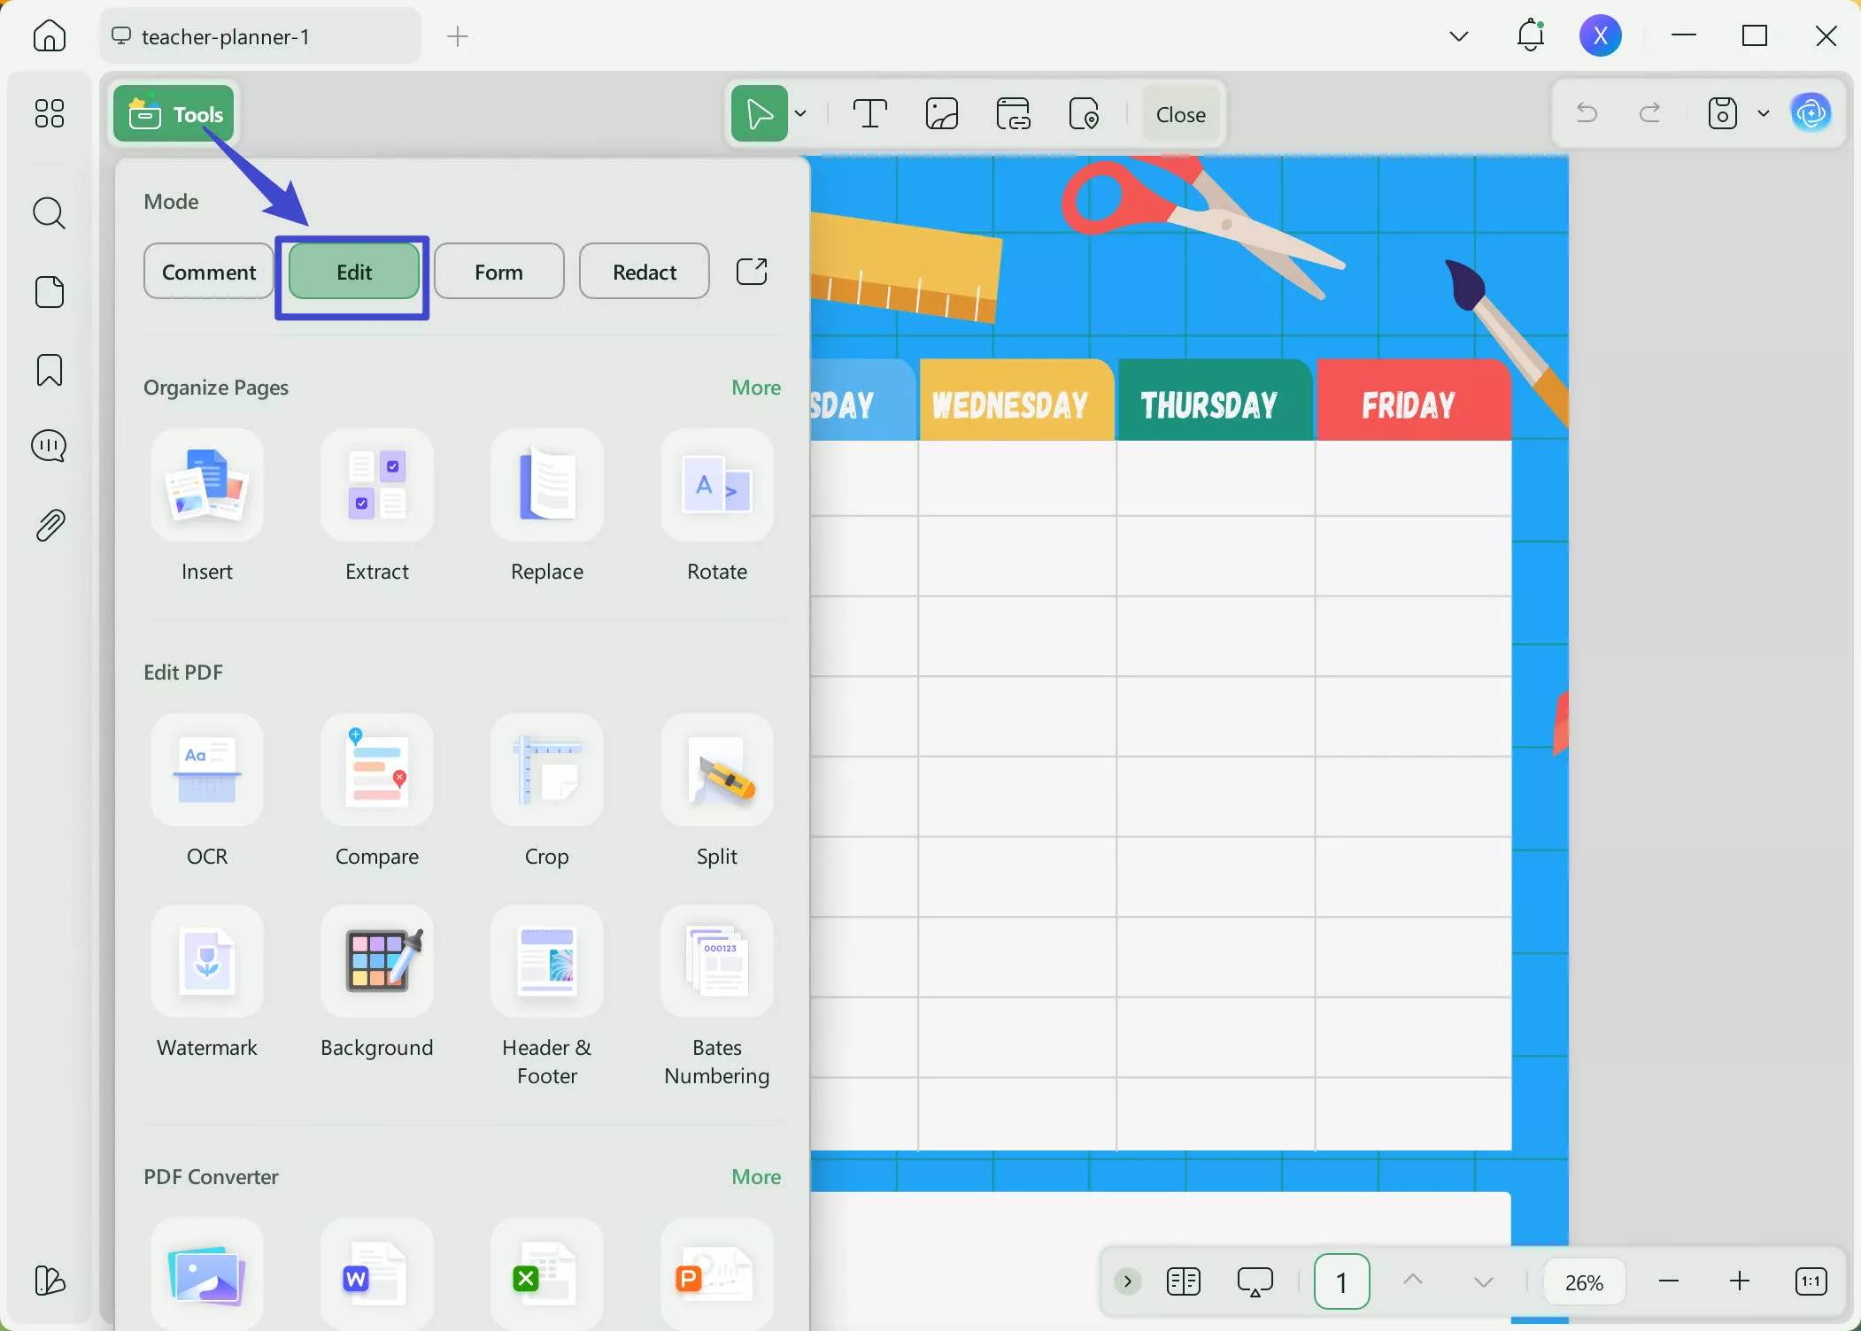Viewport: 1861px width, 1331px height.
Task: Expand the Save options dropdown
Action: pyautogui.click(x=1763, y=113)
